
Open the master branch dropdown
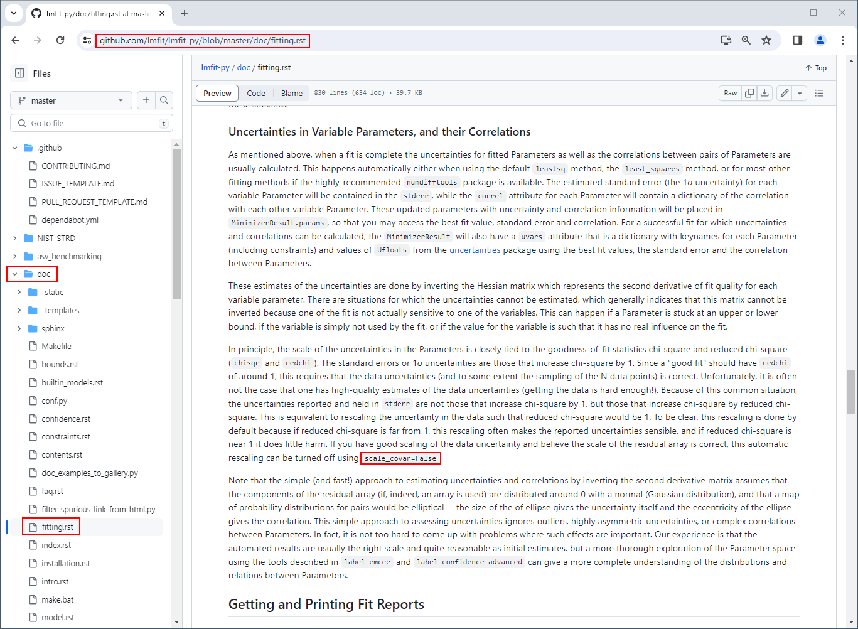click(x=71, y=100)
